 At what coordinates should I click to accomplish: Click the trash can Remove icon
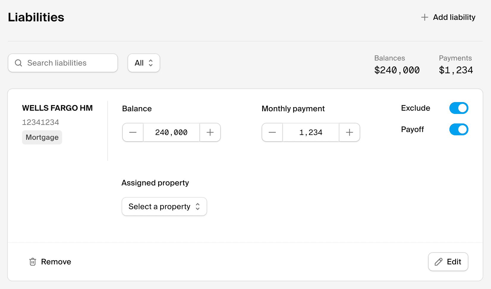[33, 262]
